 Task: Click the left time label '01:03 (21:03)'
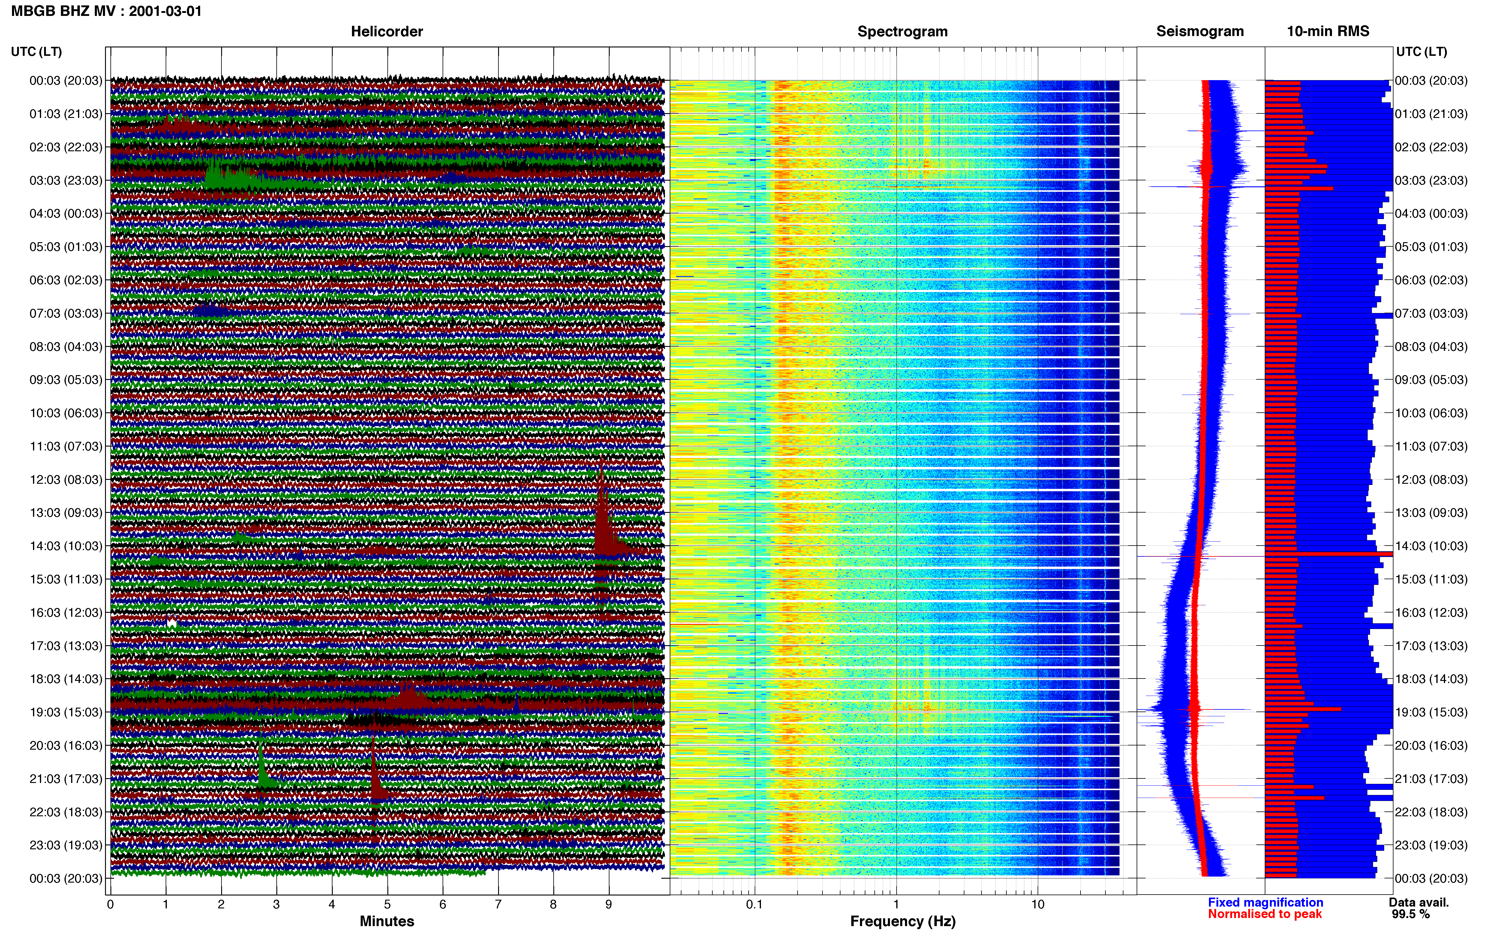[66, 114]
